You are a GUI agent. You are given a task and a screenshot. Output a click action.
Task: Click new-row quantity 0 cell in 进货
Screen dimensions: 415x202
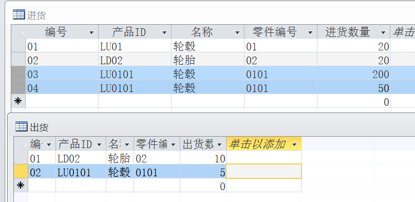[353, 101]
